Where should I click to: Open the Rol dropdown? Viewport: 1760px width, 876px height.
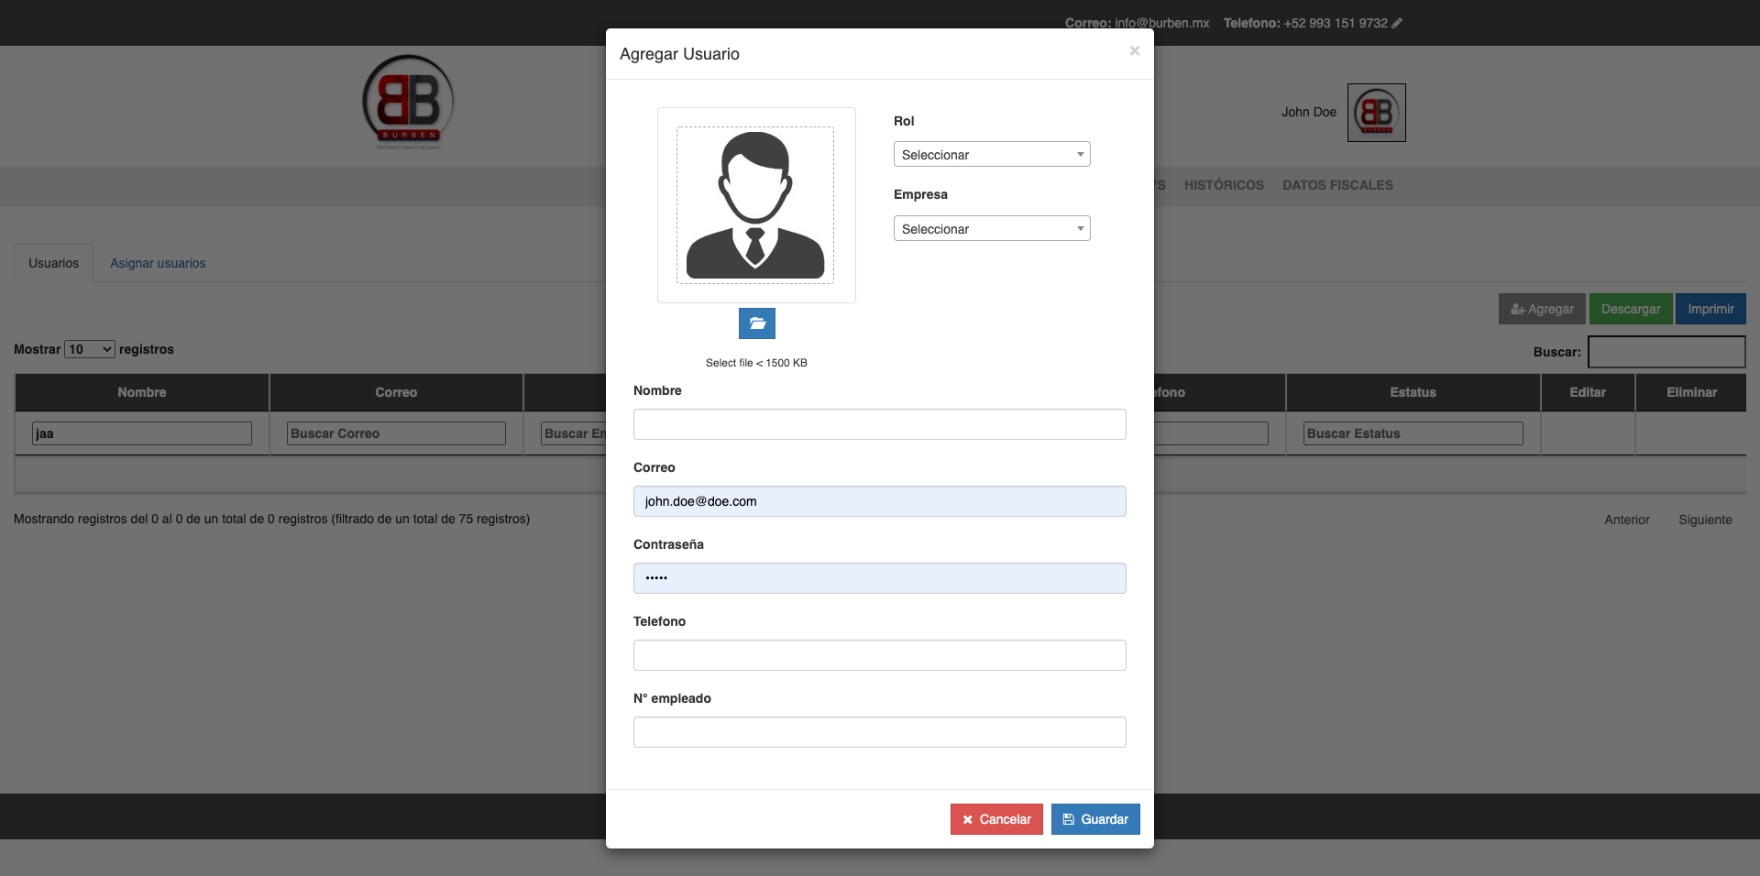(x=991, y=155)
